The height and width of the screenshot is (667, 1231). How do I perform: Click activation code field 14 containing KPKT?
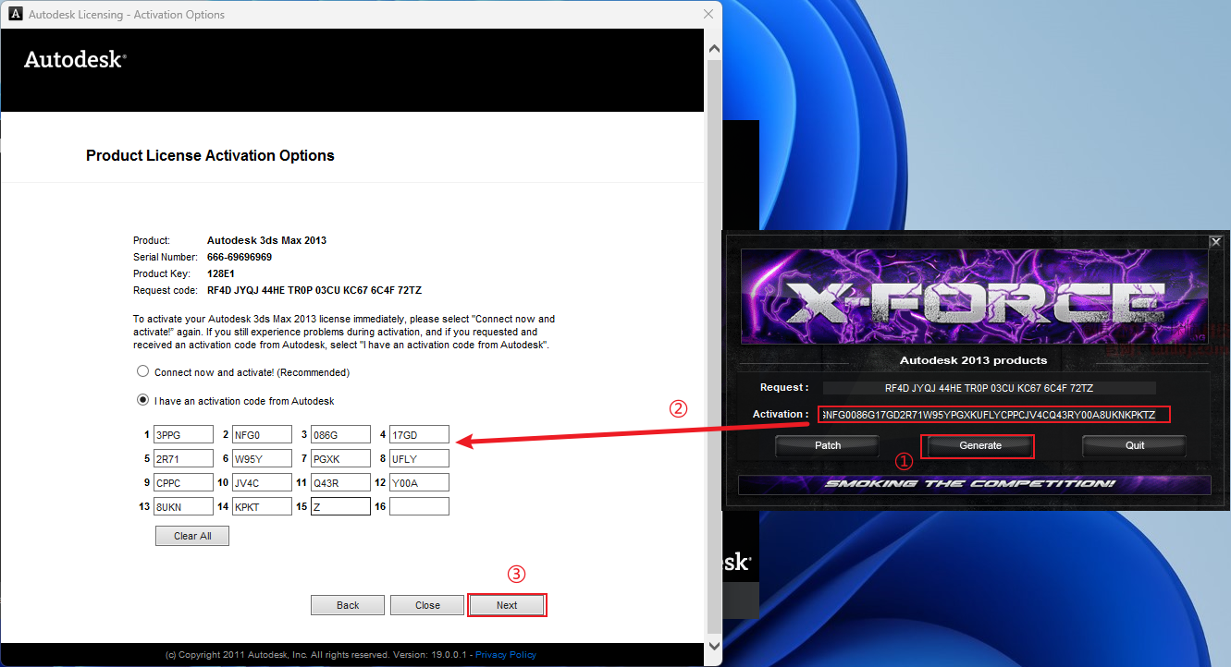[262, 506]
